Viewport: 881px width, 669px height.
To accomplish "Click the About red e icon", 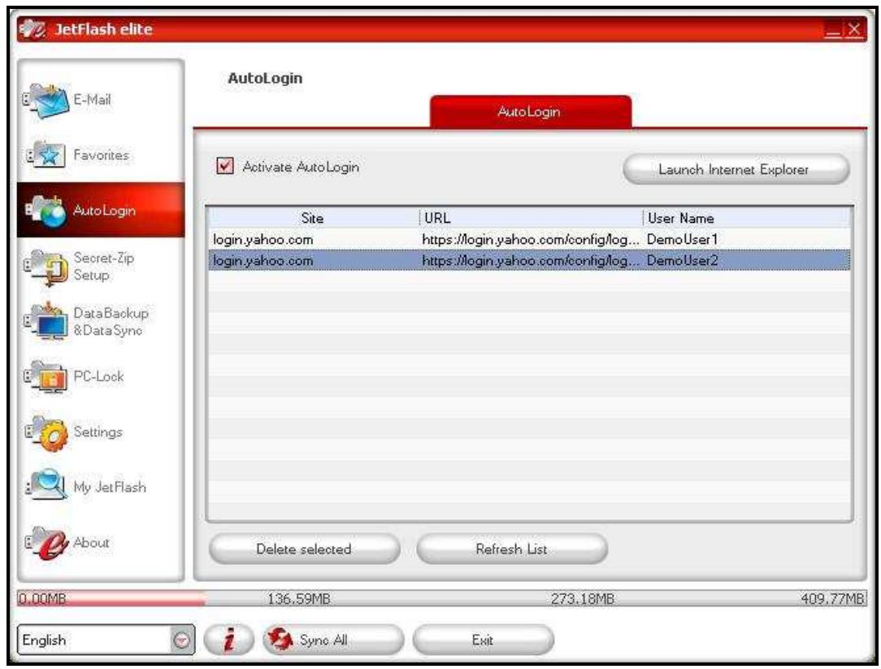I will 46,542.
